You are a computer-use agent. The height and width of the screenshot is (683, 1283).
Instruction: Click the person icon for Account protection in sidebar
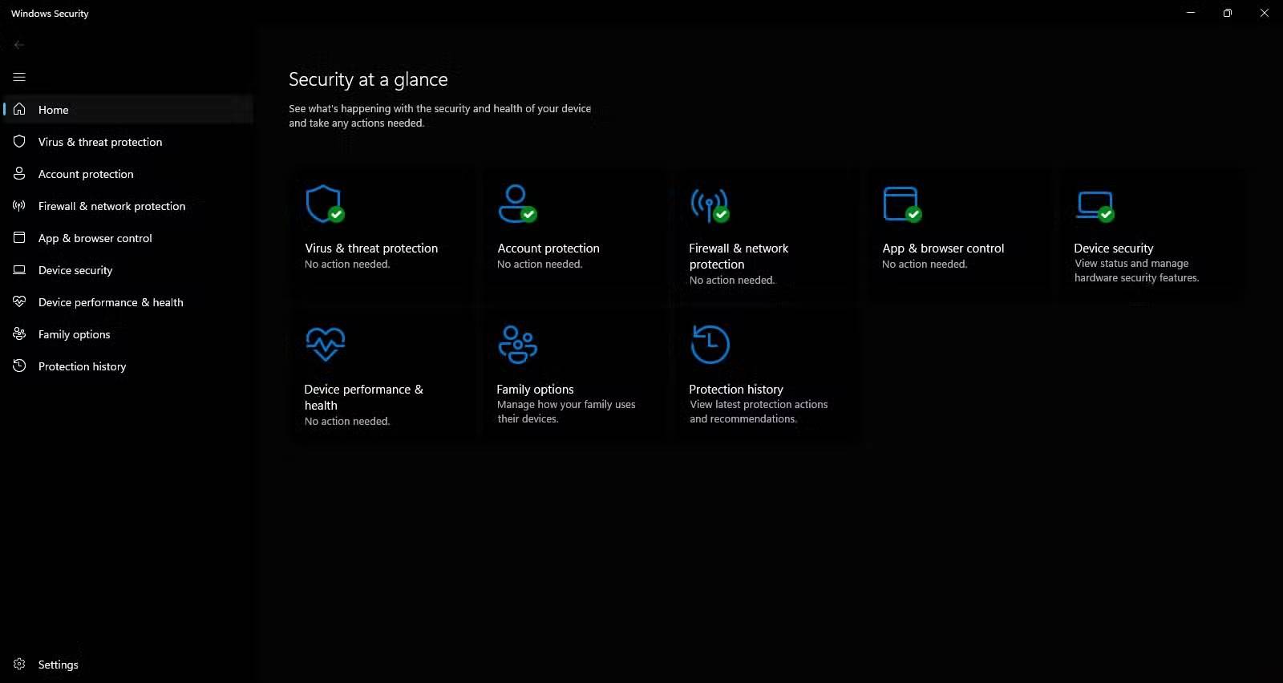pyautogui.click(x=19, y=173)
